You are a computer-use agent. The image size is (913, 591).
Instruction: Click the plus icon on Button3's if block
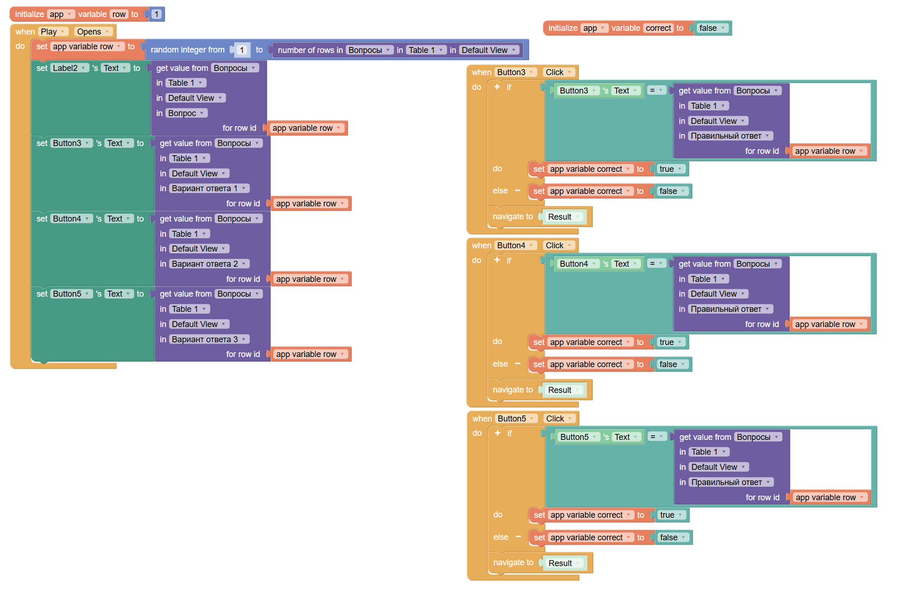pos(497,87)
